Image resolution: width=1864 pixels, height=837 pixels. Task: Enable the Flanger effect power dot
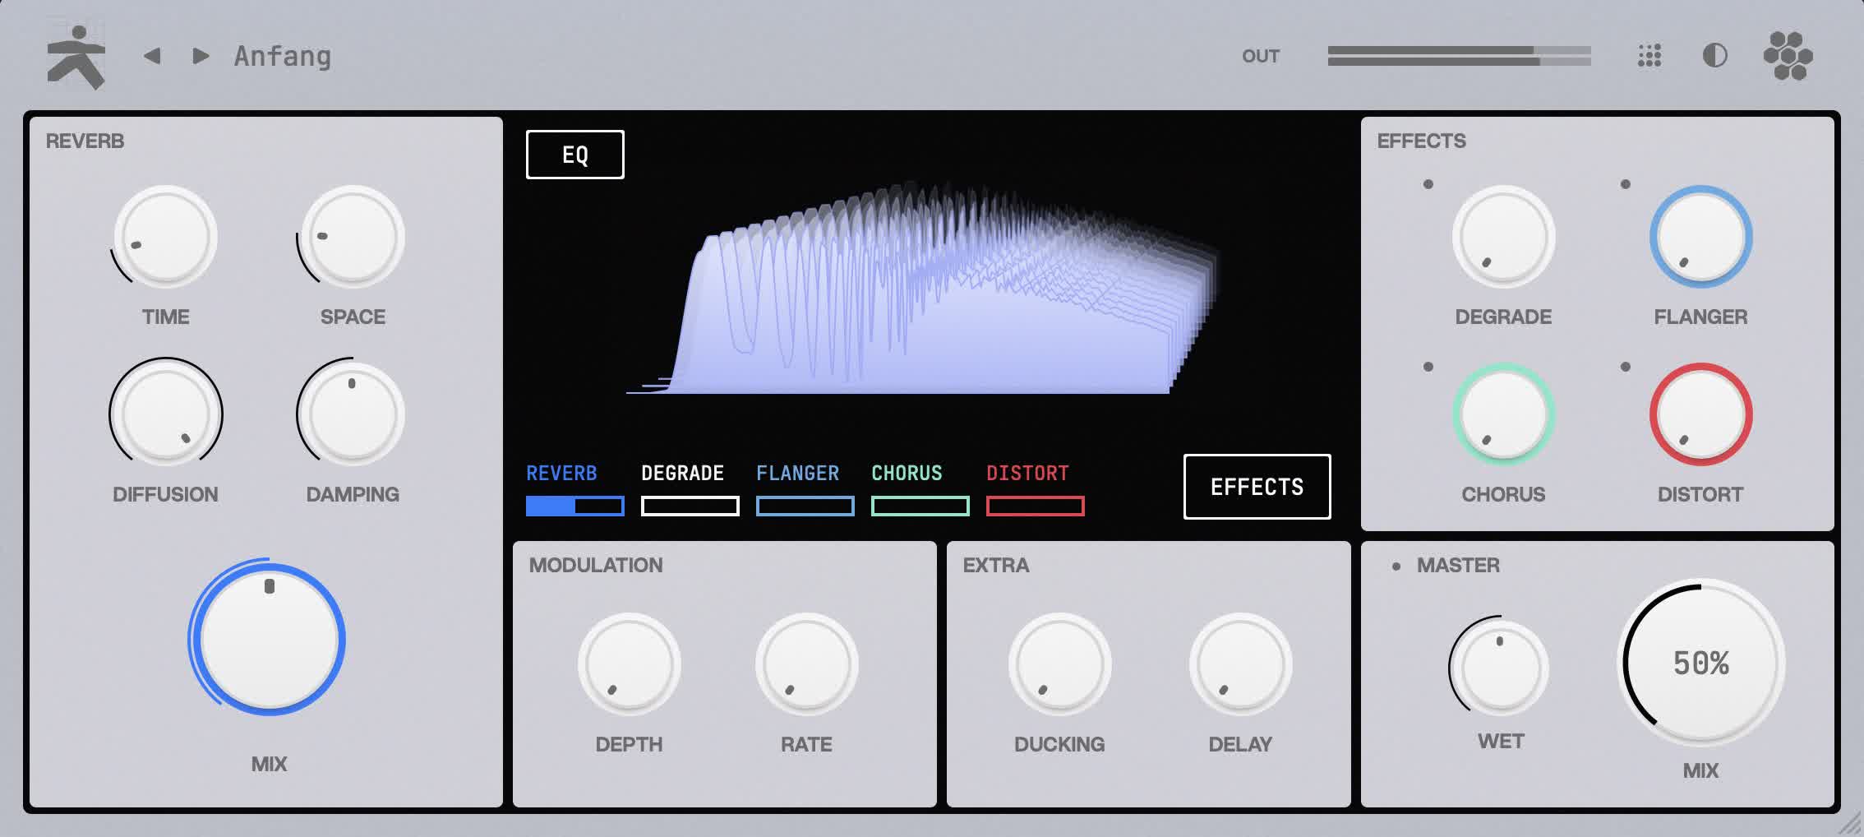[1626, 184]
